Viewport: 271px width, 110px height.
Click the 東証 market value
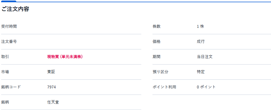51,72
